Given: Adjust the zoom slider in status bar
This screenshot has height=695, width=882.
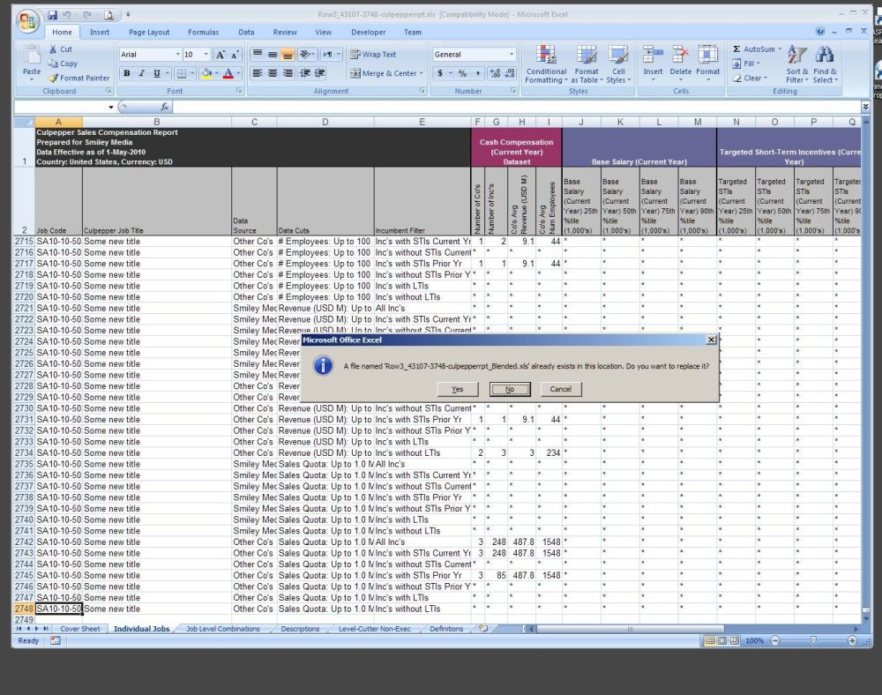Looking at the screenshot, I should click(812, 640).
